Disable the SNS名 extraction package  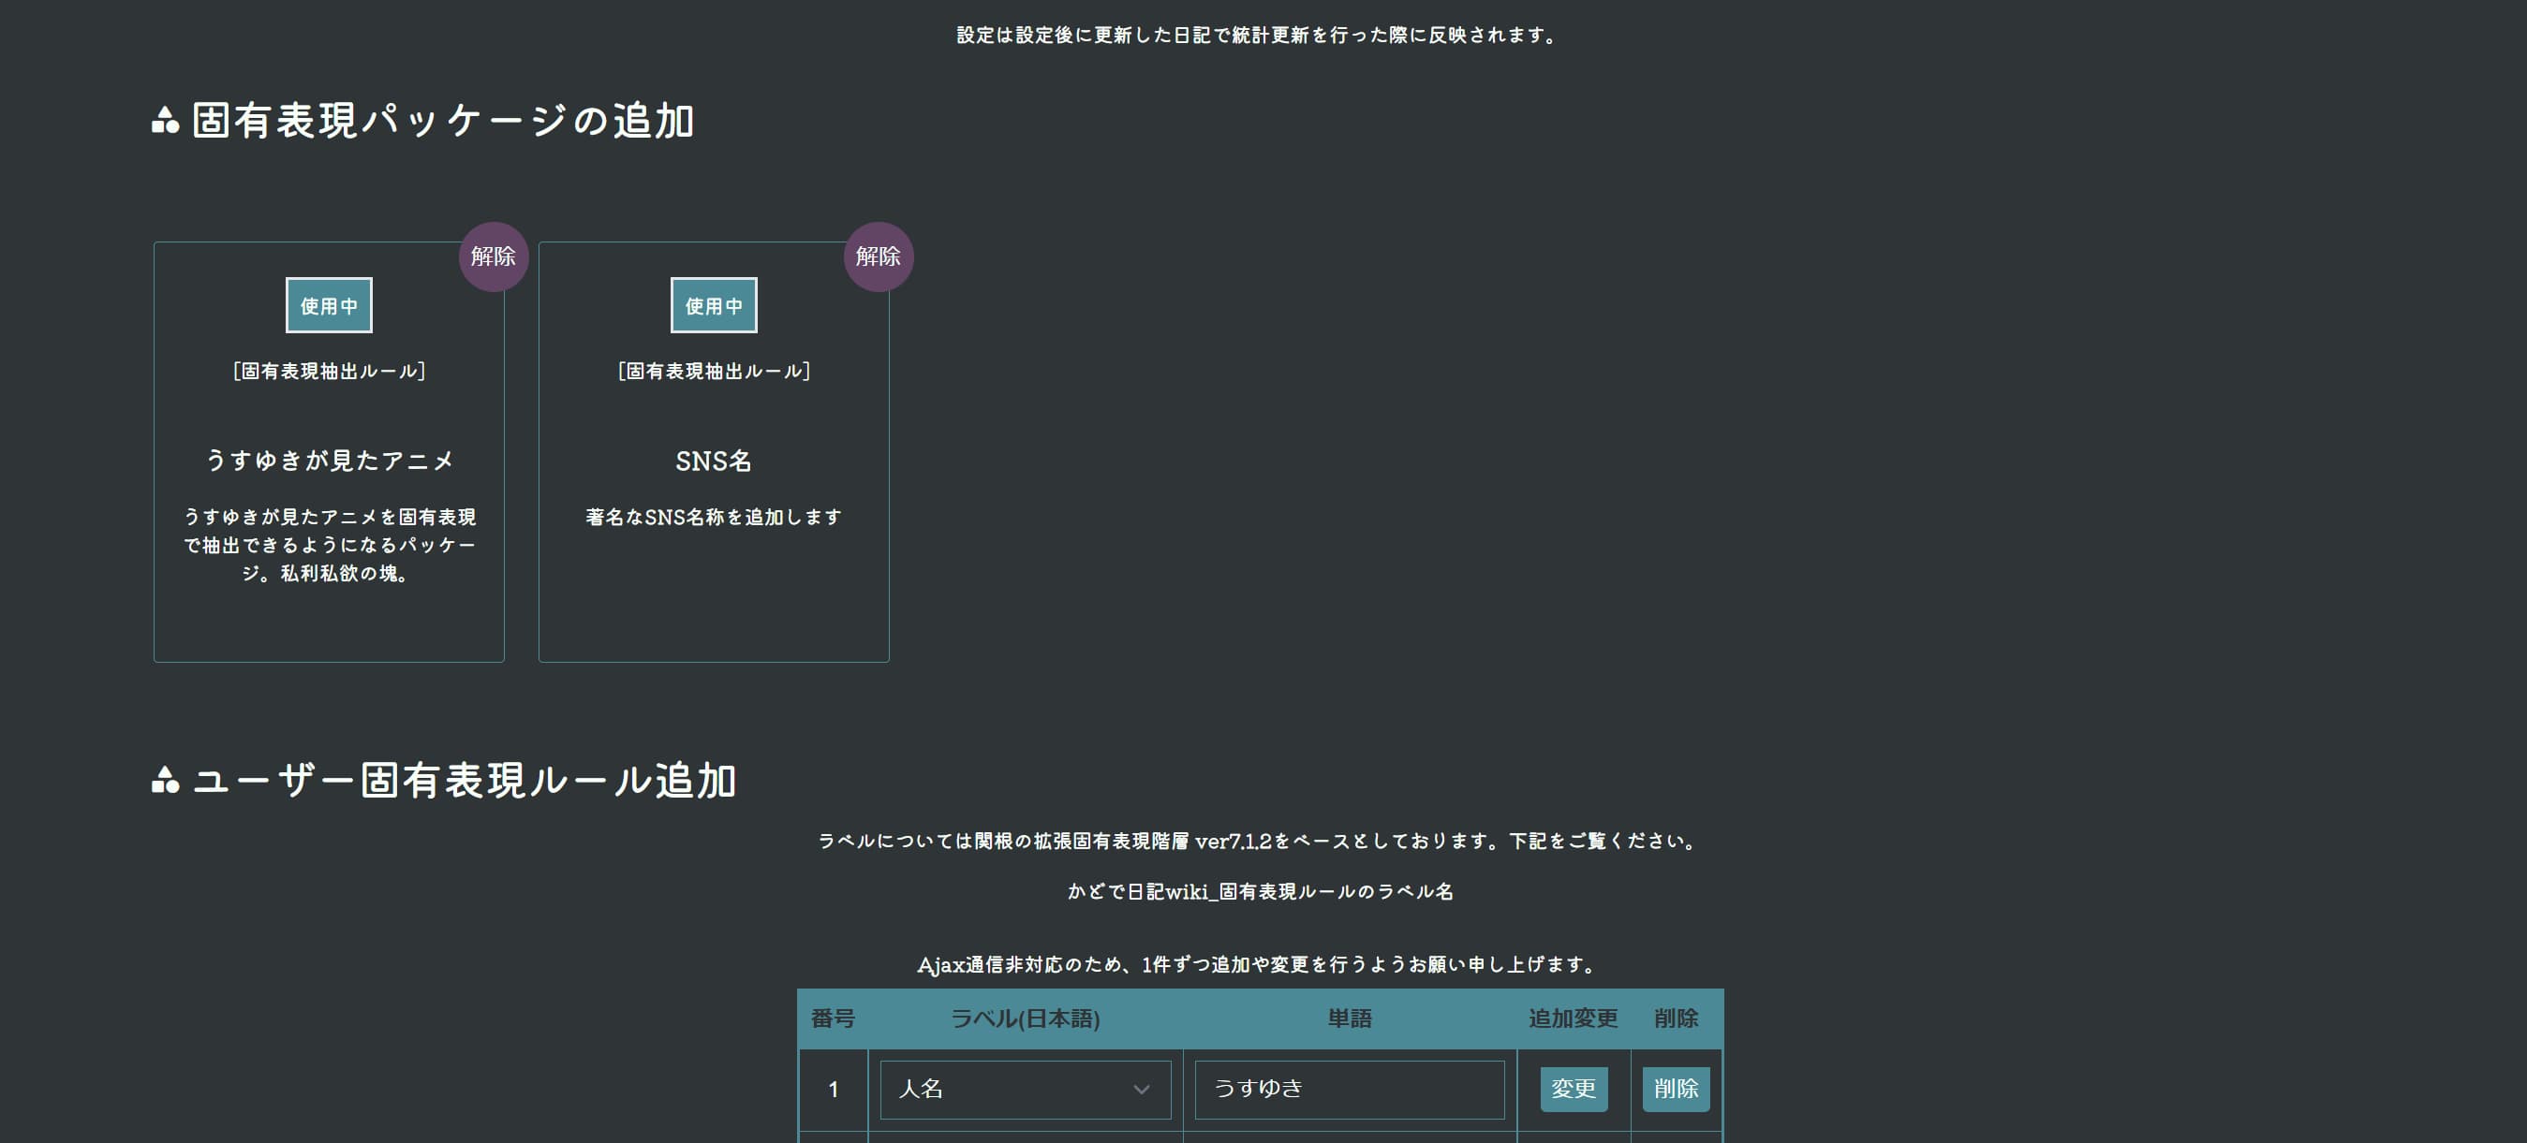[878, 256]
